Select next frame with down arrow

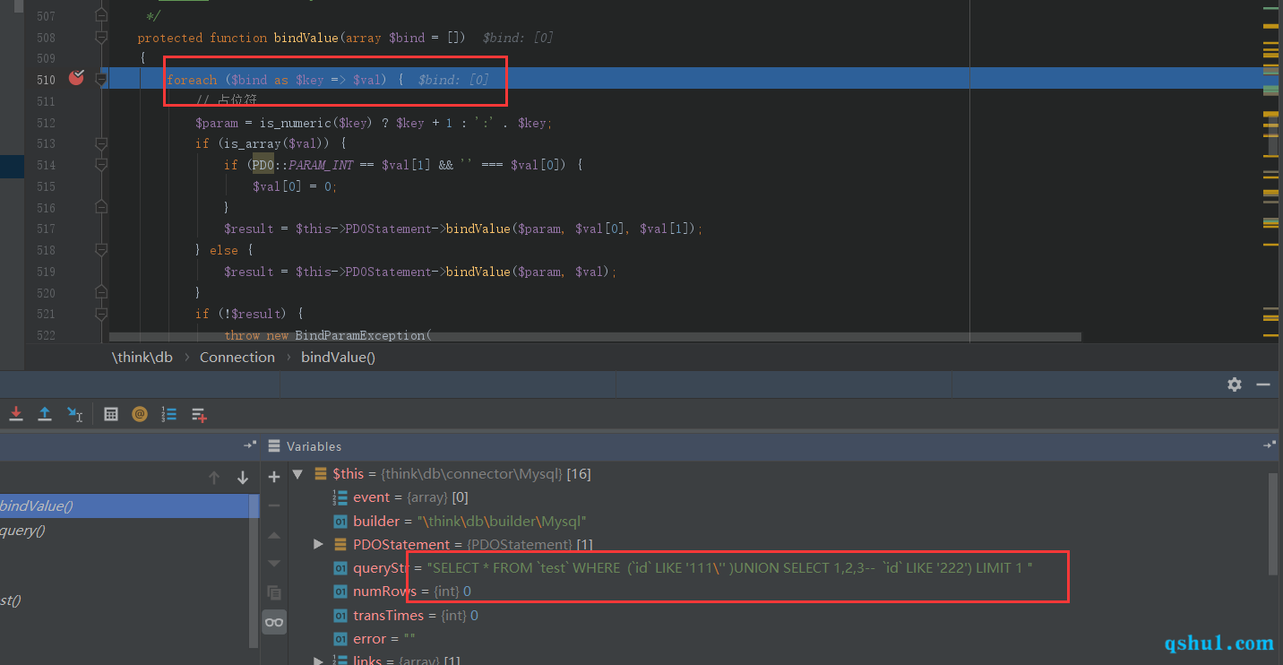coord(242,478)
